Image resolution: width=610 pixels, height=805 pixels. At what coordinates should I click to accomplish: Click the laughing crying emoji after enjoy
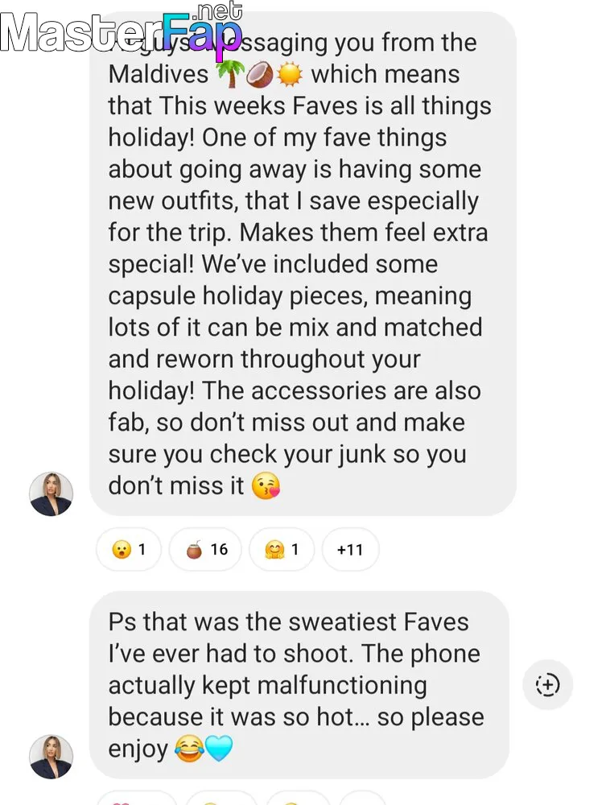pyautogui.click(x=189, y=749)
